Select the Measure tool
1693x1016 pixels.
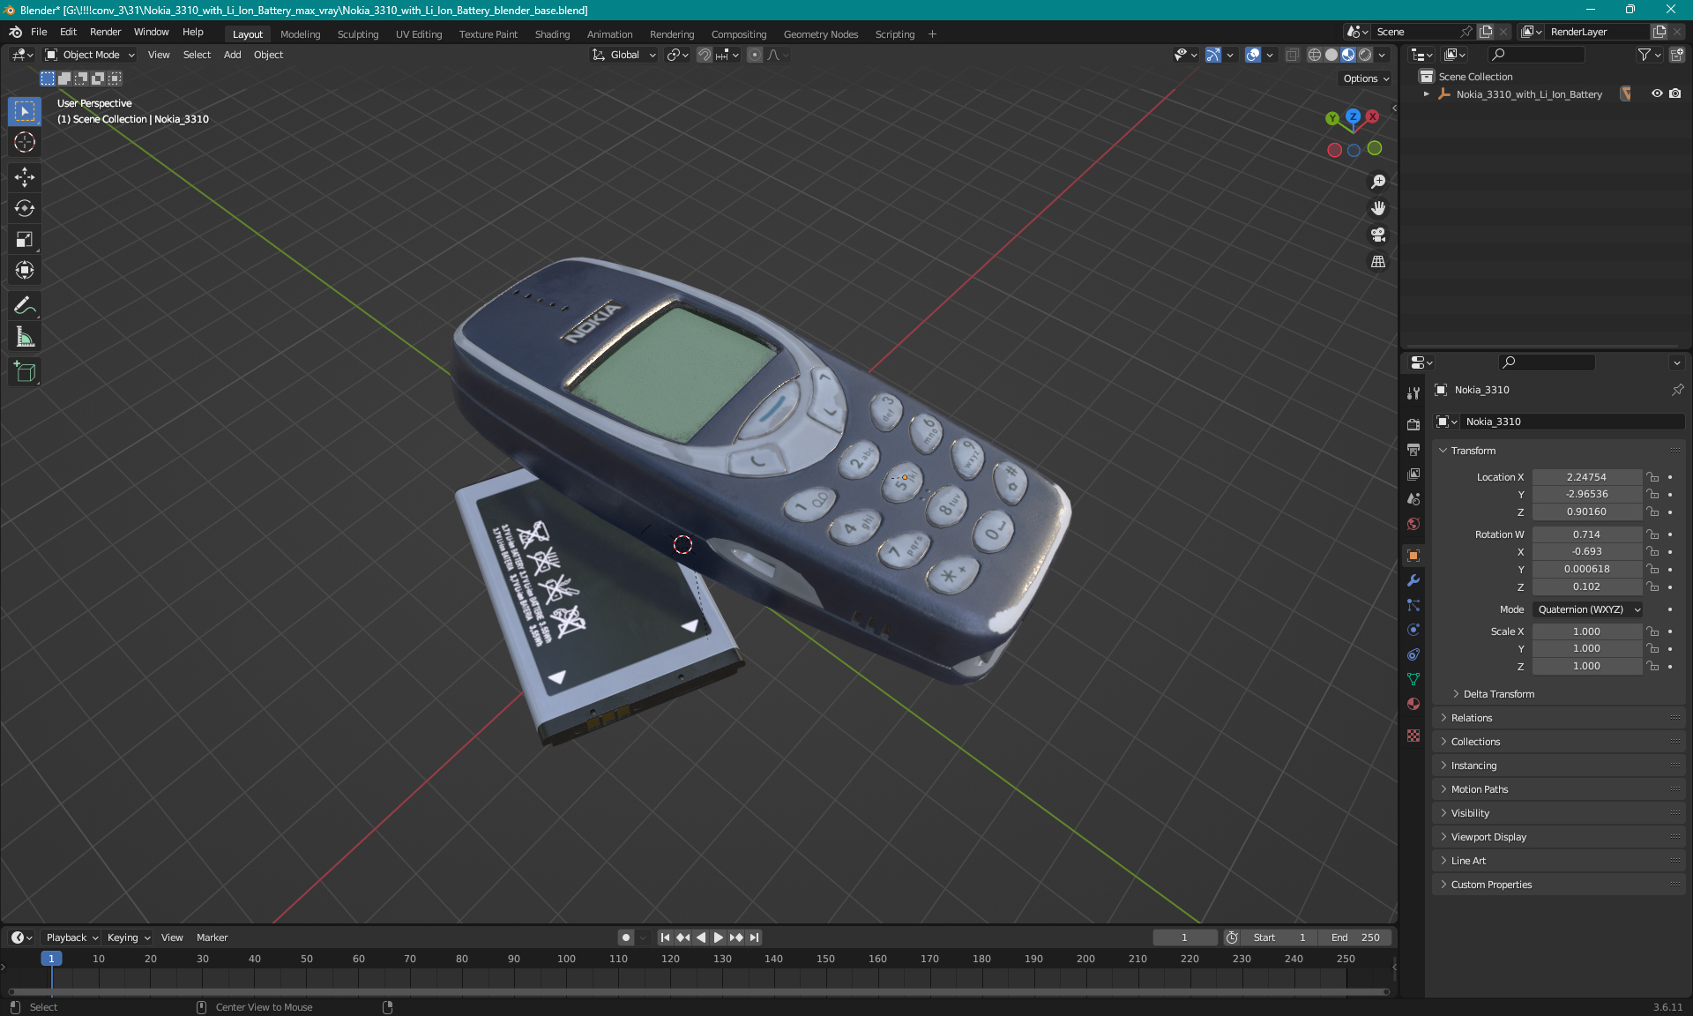(25, 337)
